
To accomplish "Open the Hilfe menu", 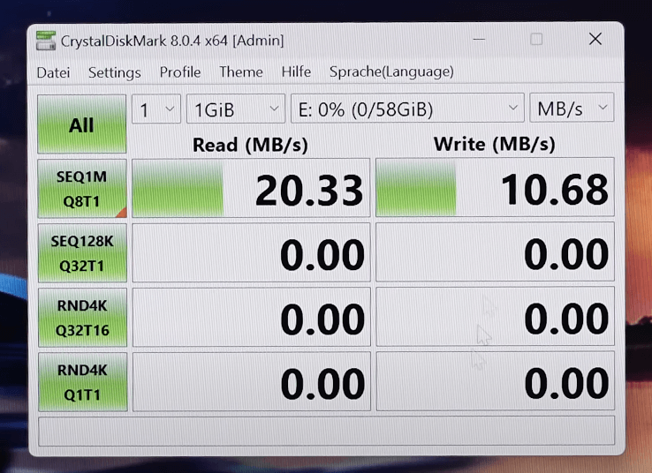I will 296,72.
